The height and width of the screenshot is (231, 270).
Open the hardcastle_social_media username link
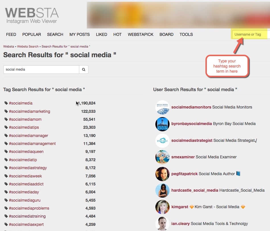[x=195, y=190]
